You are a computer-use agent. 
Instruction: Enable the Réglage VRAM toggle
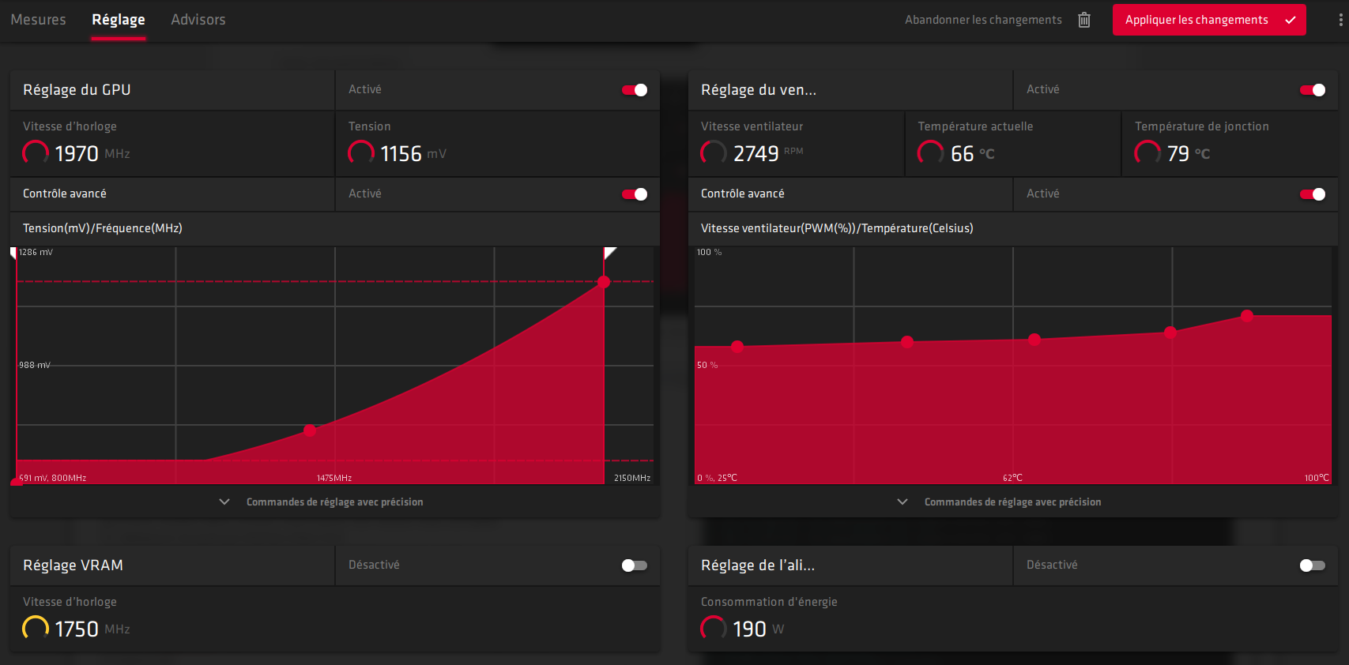(x=635, y=565)
